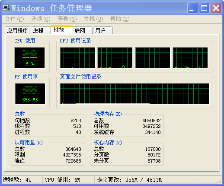The height and width of the screenshot is (186, 224).
Task: Open the 关机(U) menu
Action: point(93,19)
